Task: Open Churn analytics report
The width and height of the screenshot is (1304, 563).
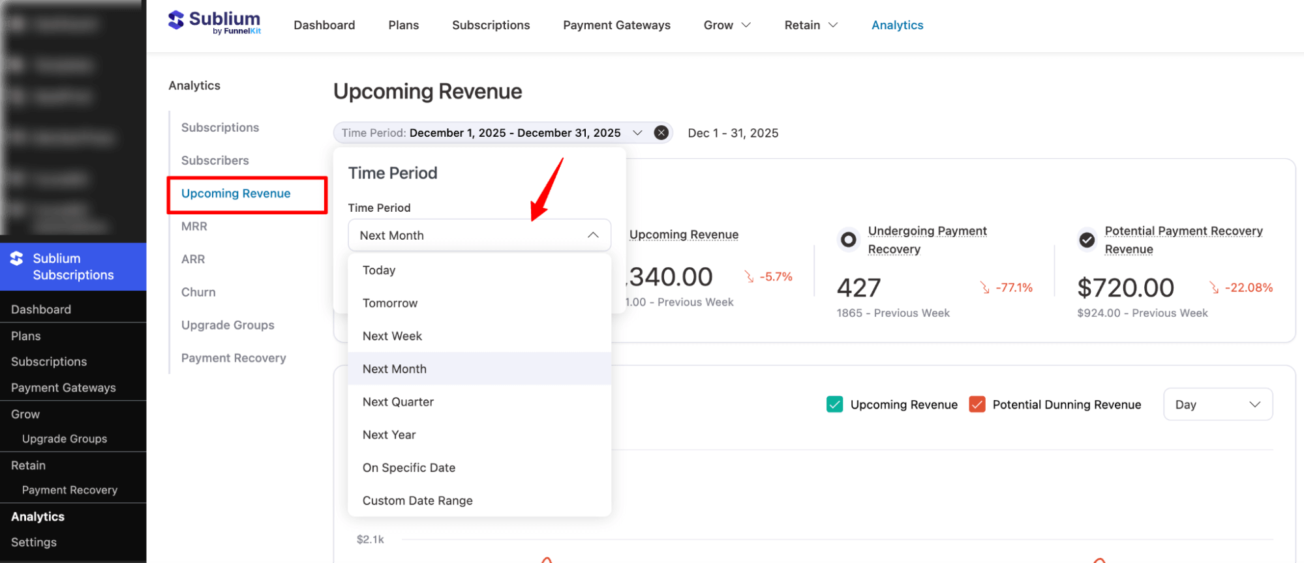Action: click(x=198, y=293)
